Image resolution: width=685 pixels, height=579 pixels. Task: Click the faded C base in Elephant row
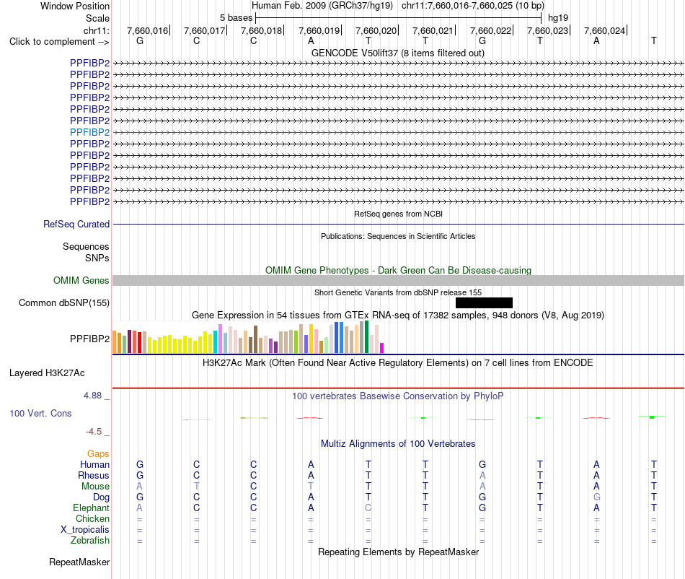click(x=368, y=508)
